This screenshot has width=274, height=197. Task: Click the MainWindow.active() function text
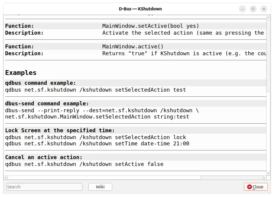[133, 47]
